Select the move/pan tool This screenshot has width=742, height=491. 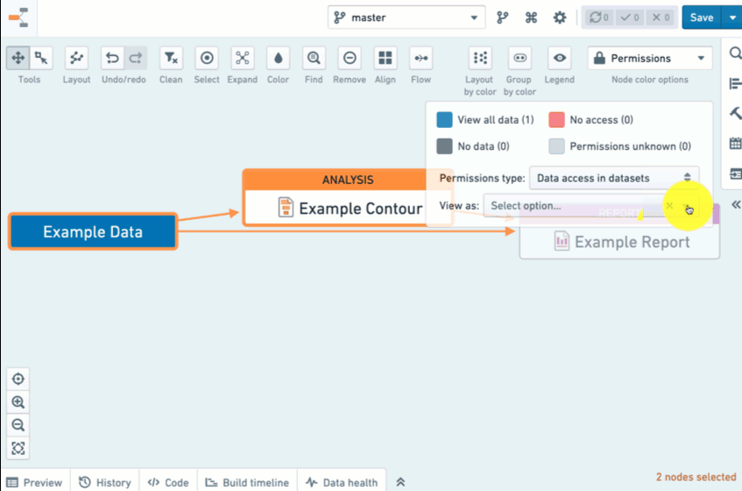pyautogui.click(x=18, y=58)
